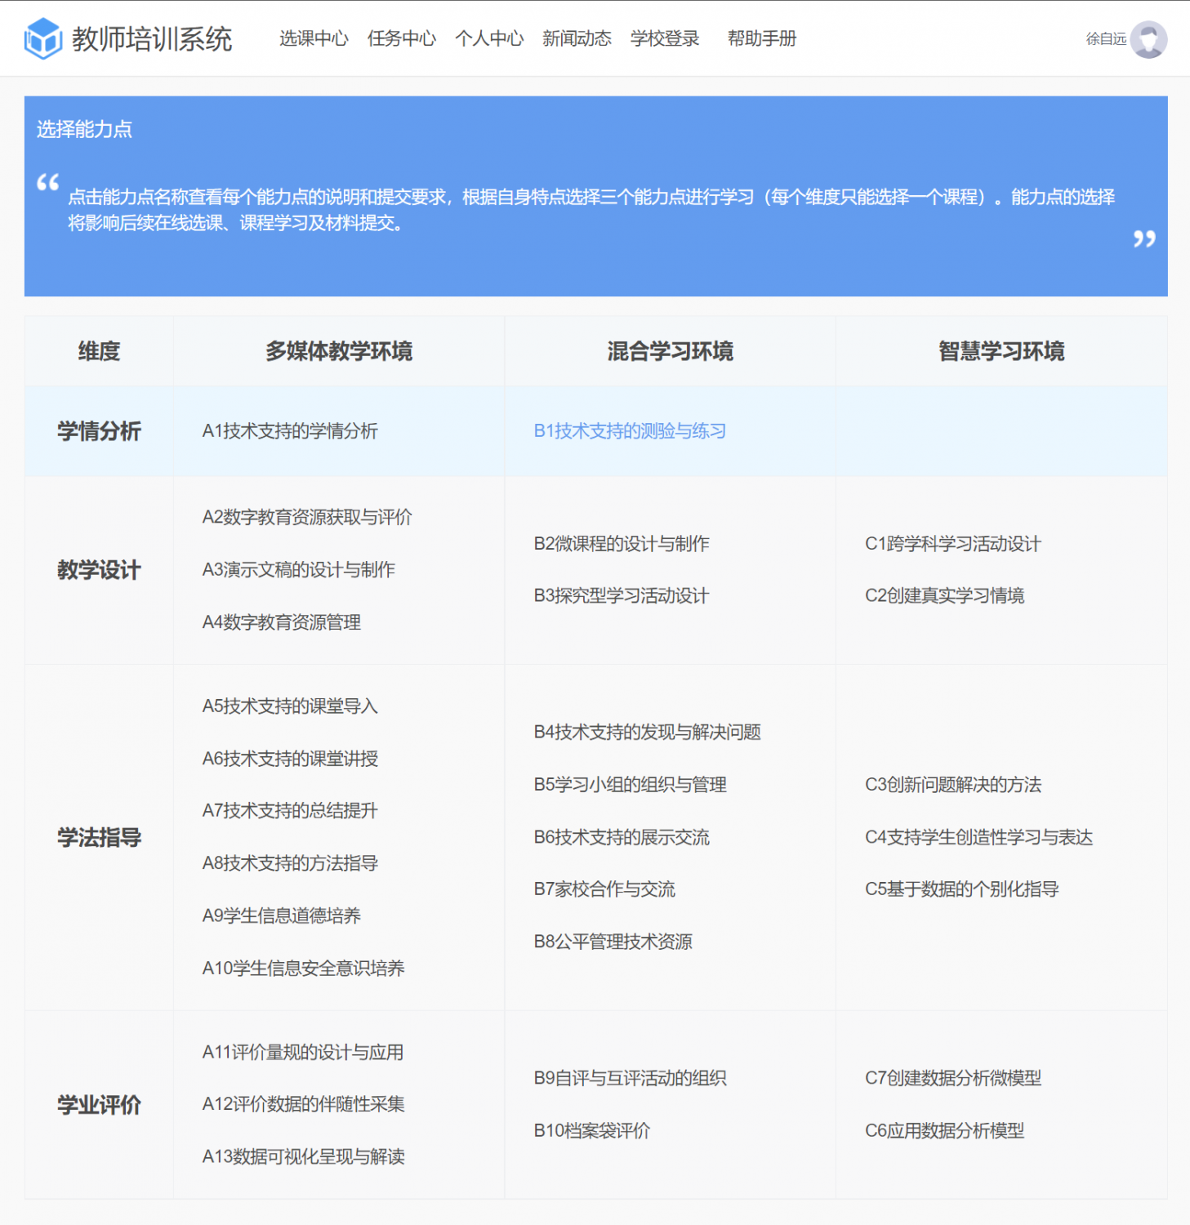Click the 学情分析 row label

[99, 431]
